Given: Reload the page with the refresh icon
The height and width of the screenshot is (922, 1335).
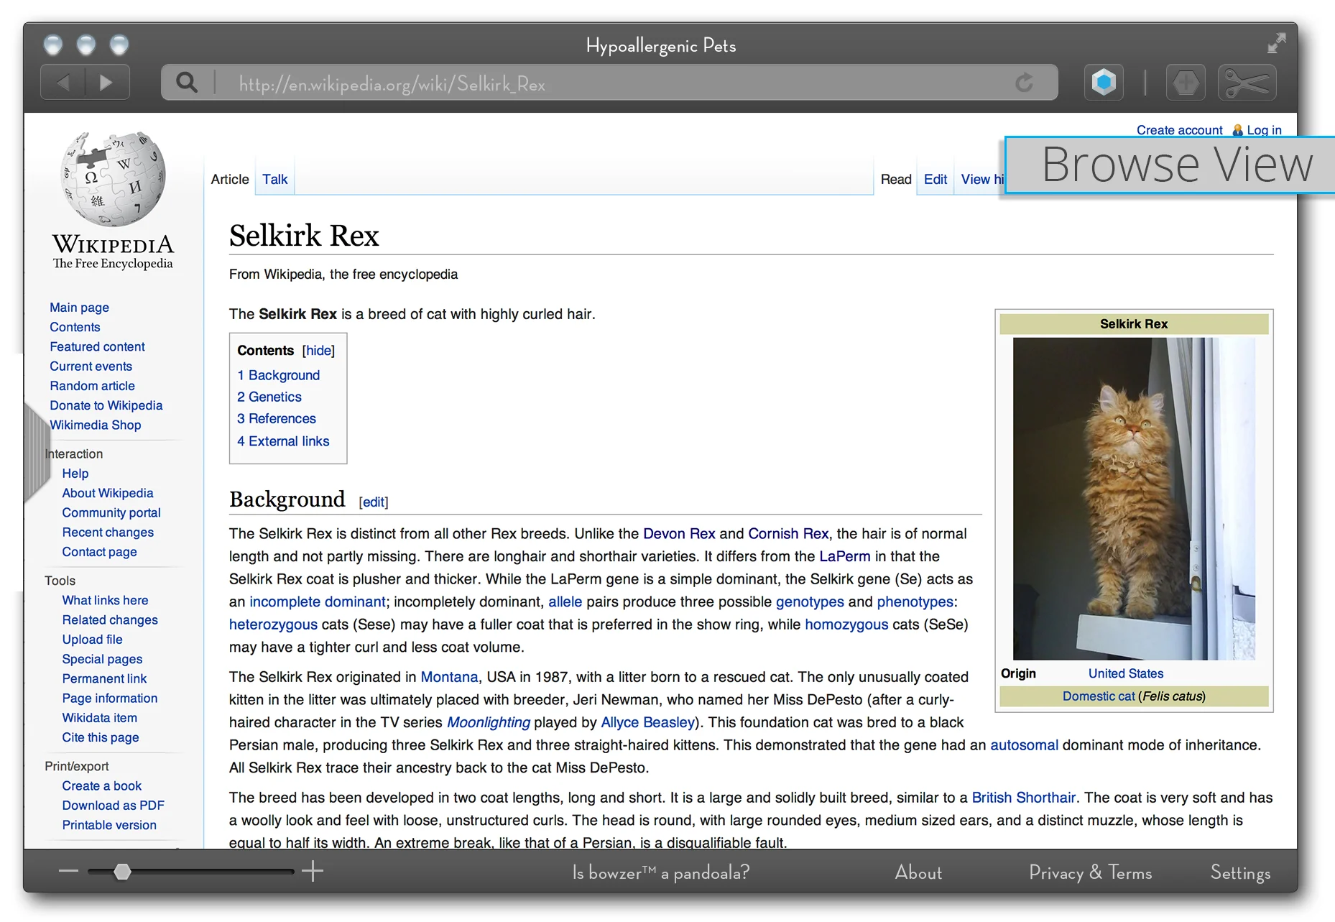Looking at the screenshot, I should coord(1025,83).
